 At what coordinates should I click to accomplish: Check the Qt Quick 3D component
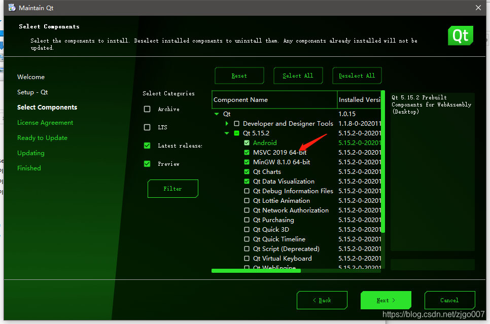click(247, 230)
